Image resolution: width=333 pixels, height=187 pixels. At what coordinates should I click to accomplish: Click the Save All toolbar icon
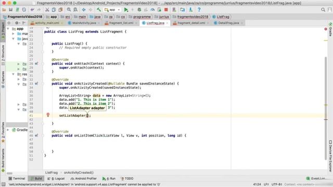[x=10, y=10]
